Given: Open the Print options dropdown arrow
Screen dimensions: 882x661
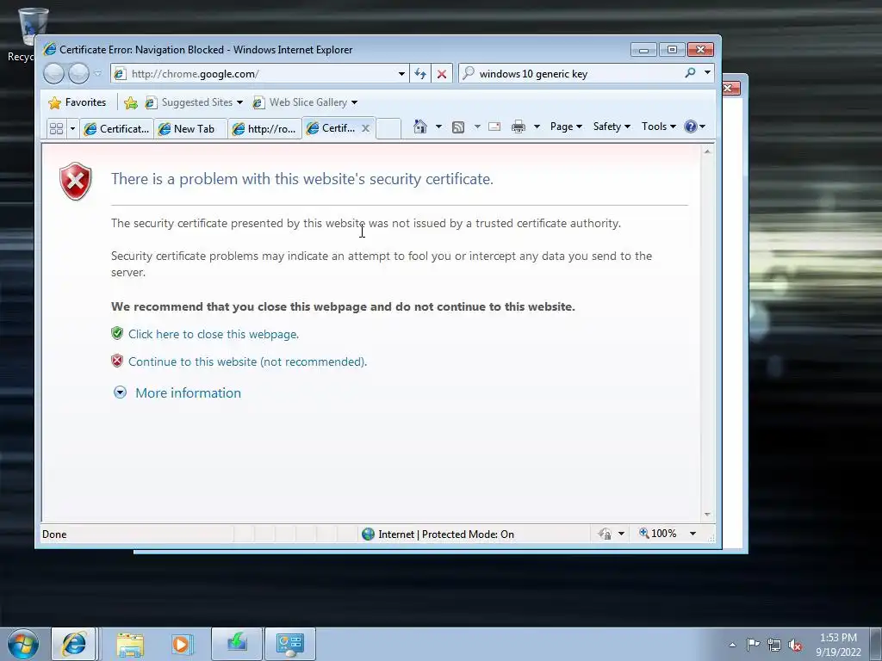Looking at the screenshot, I should point(537,127).
